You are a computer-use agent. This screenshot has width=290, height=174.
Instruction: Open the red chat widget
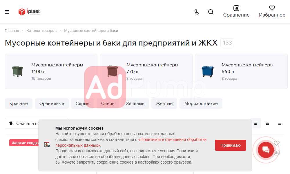point(266,150)
